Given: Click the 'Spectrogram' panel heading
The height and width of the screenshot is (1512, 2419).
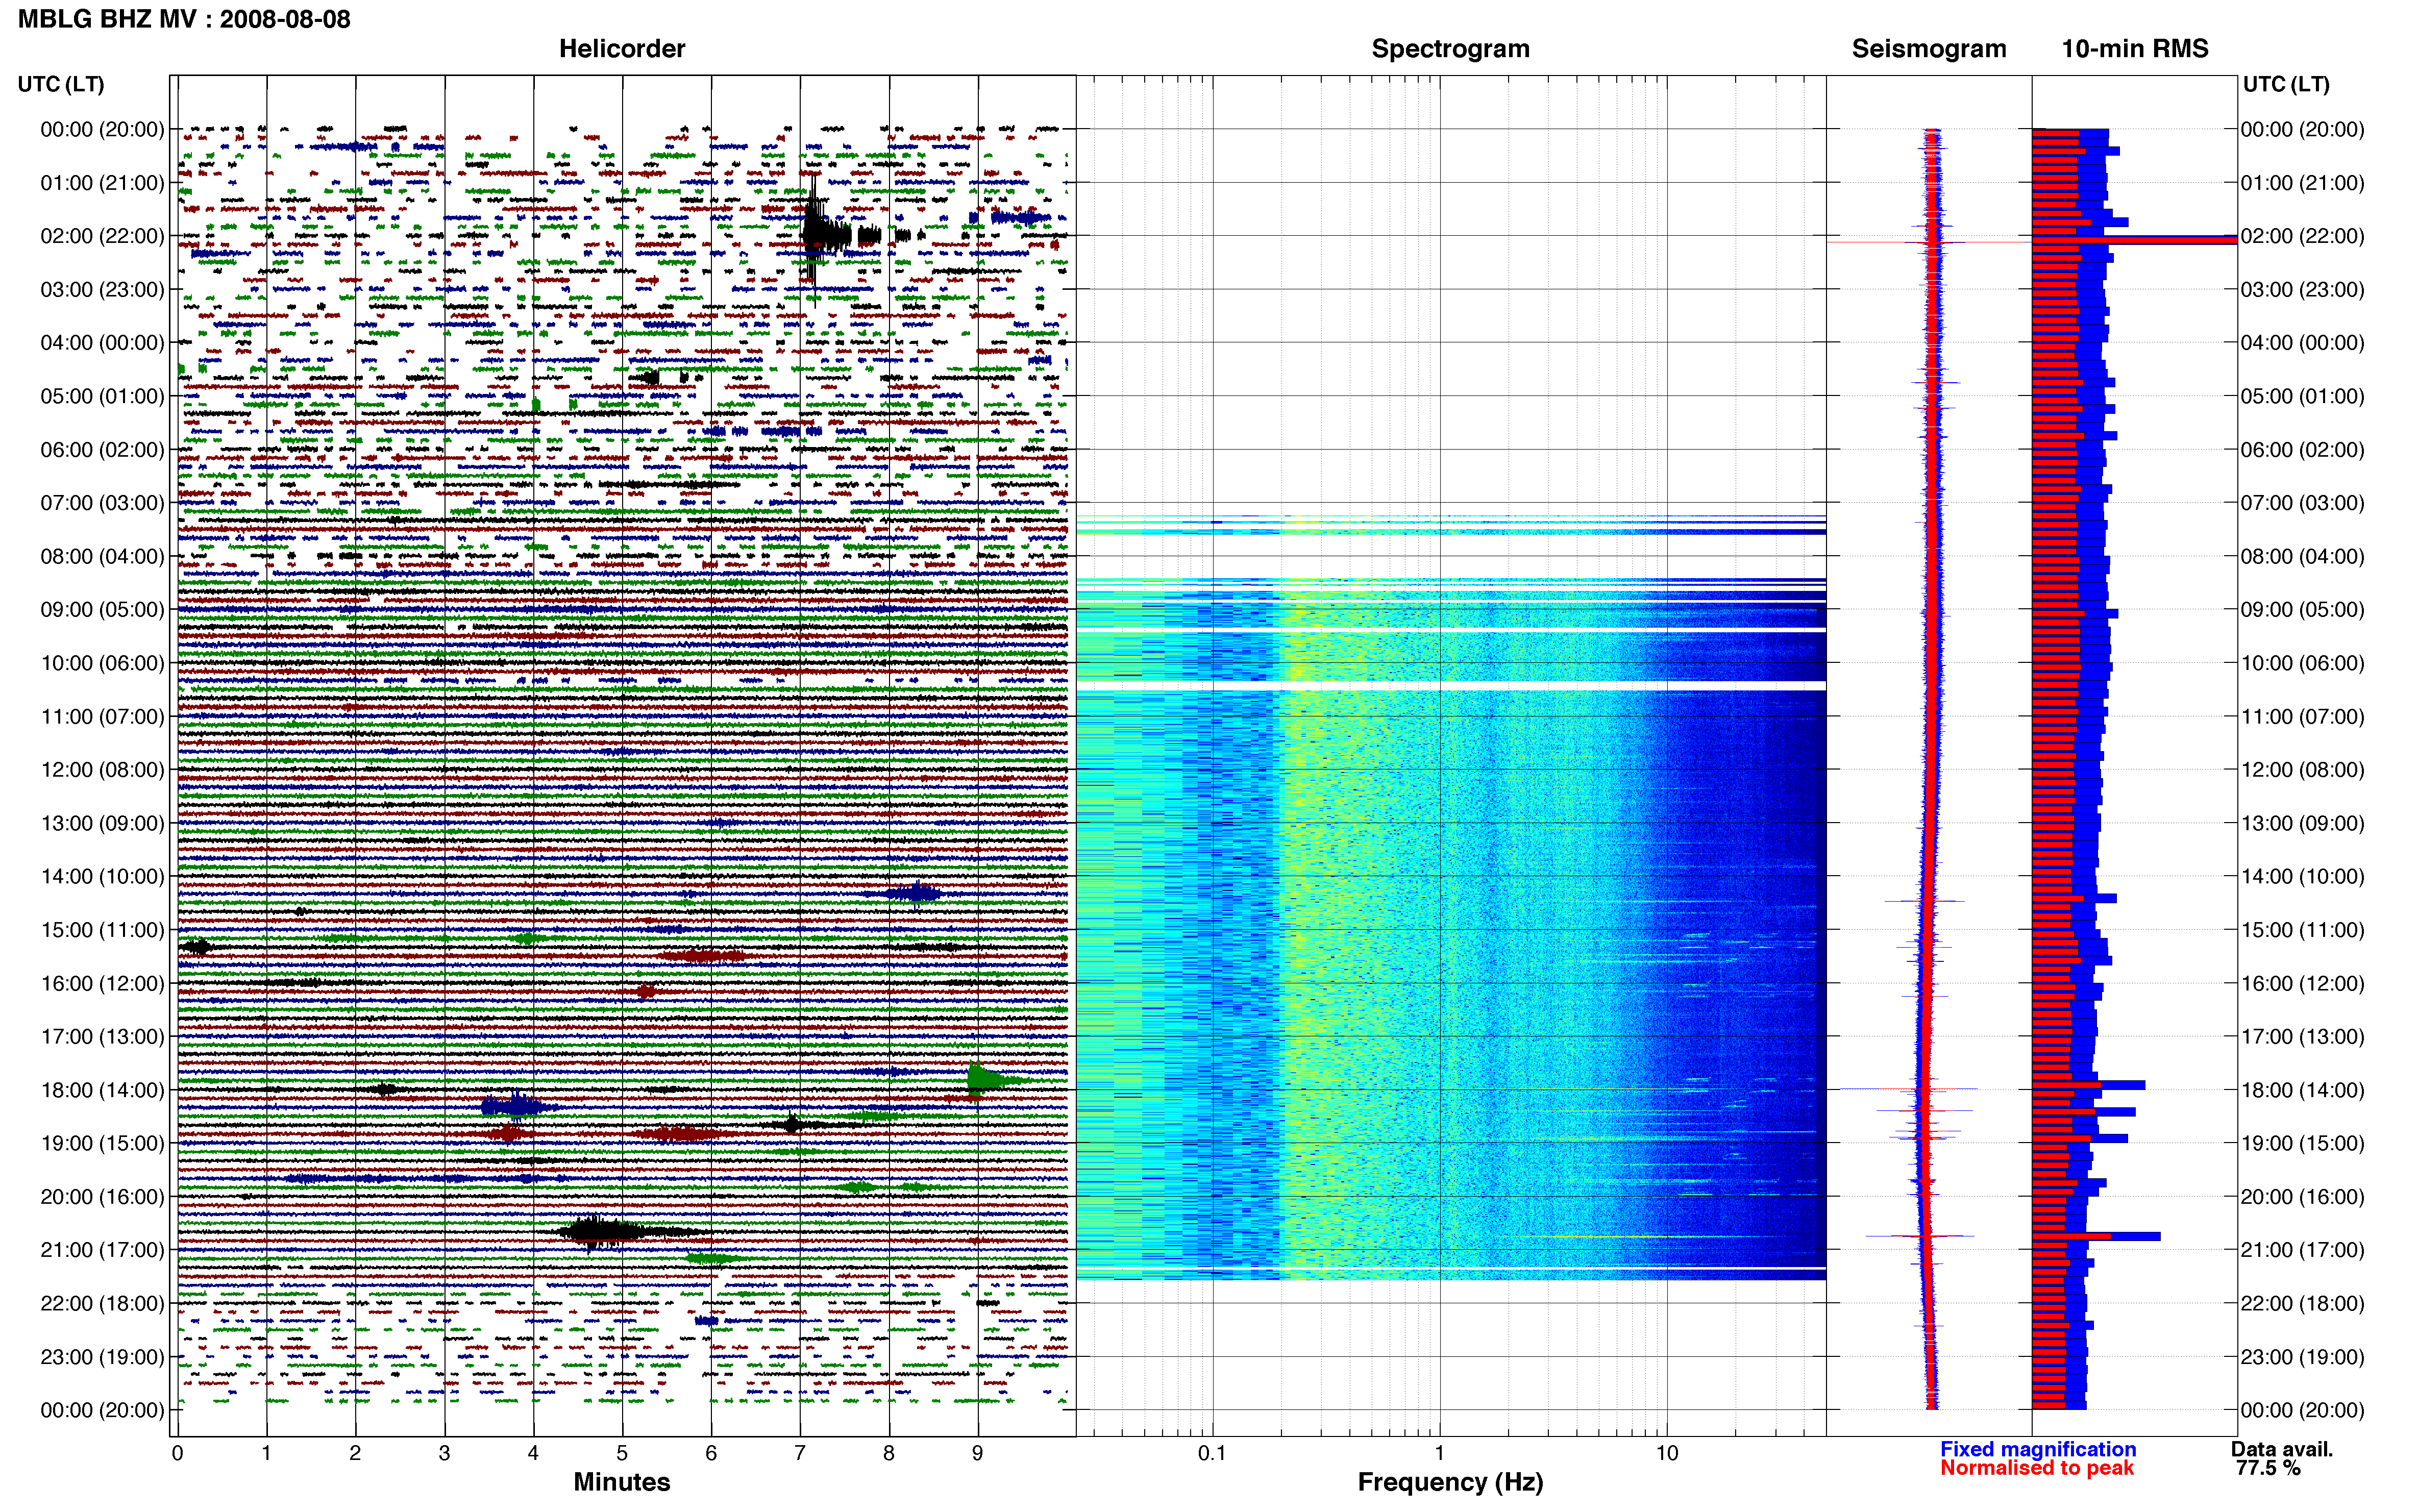Looking at the screenshot, I should pyautogui.click(x=1450, y=49).
